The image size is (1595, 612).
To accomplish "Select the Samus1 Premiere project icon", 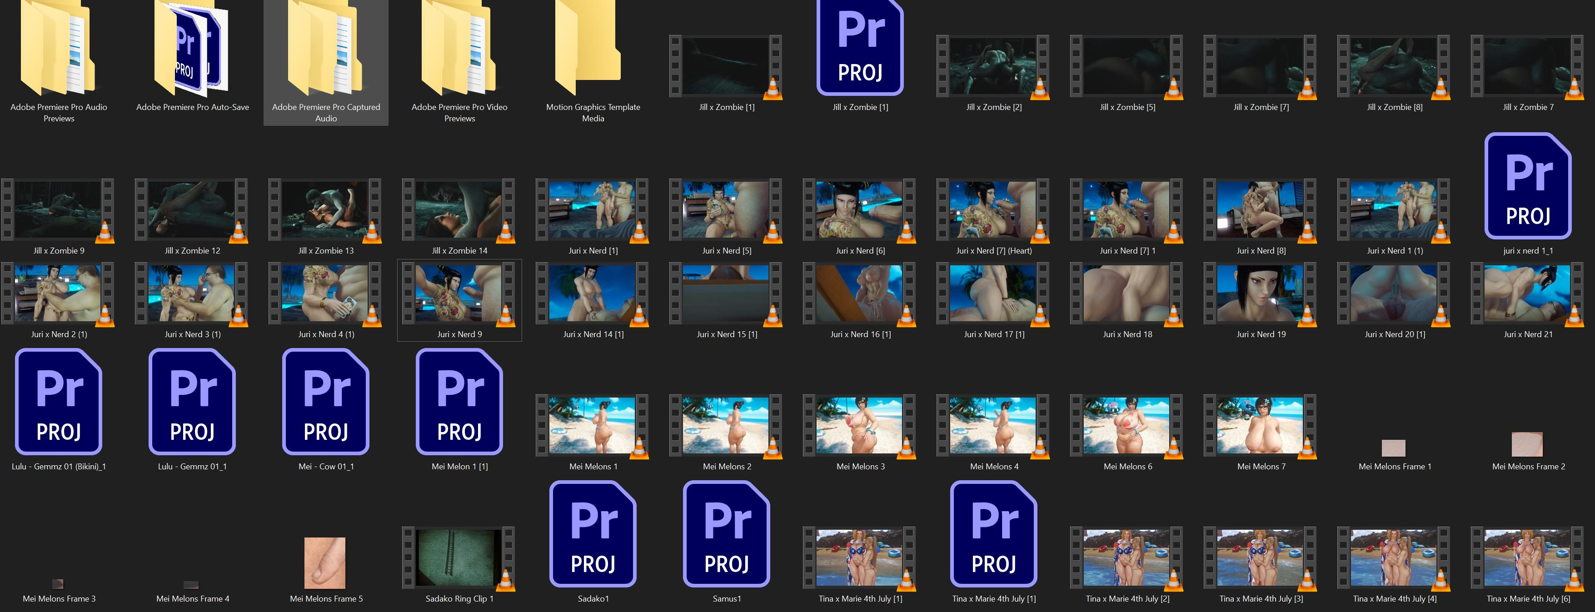I will (x=727, y=534).
